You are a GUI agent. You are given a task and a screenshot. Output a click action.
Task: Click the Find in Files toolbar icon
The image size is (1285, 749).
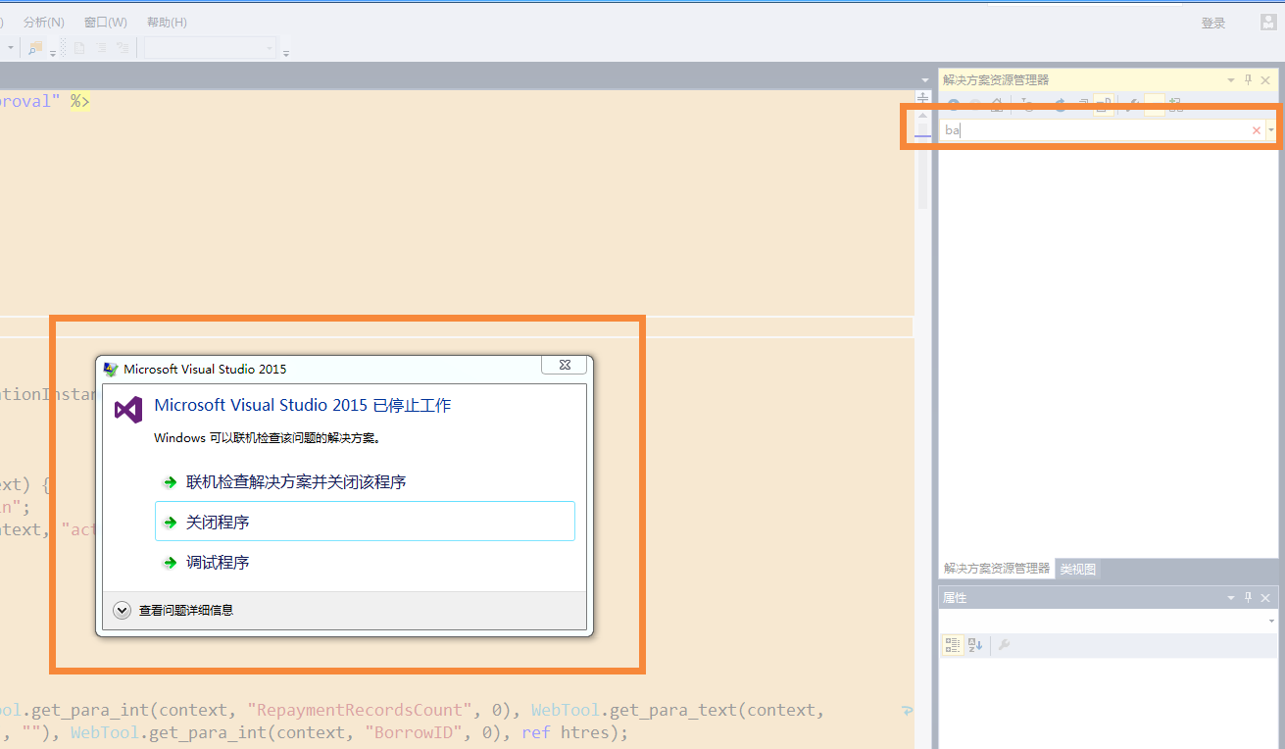pos(36,47)
